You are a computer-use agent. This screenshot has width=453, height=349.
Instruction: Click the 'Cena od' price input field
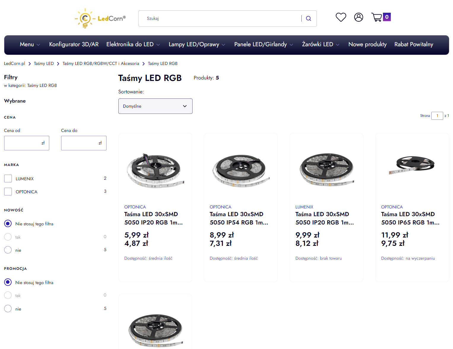tap(26, 143)
